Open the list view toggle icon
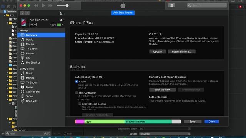Image resolution: width=246 pixels, height=138 pixels. [171, 5]
